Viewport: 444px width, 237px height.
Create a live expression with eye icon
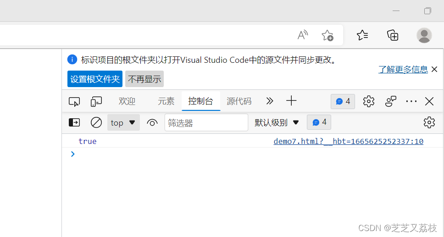[152, 122]
